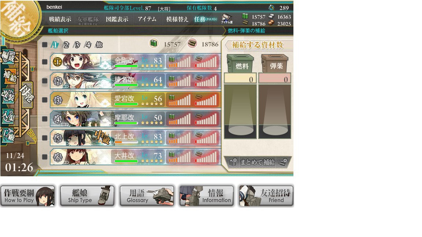
Task: Click the 弾薬 ammo box icon
Action: (x=275, y=63)
